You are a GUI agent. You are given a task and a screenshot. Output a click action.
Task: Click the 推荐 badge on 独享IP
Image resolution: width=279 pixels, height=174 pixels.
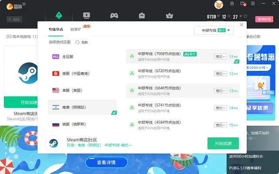point(87,27)
